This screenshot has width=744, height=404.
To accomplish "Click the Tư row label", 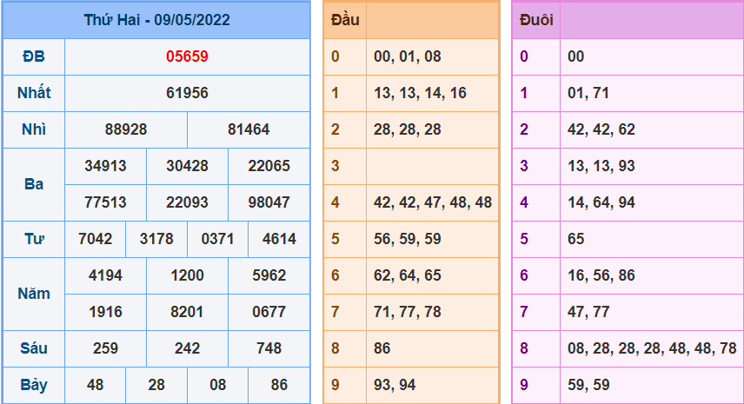I will click(x=34, y=239).
